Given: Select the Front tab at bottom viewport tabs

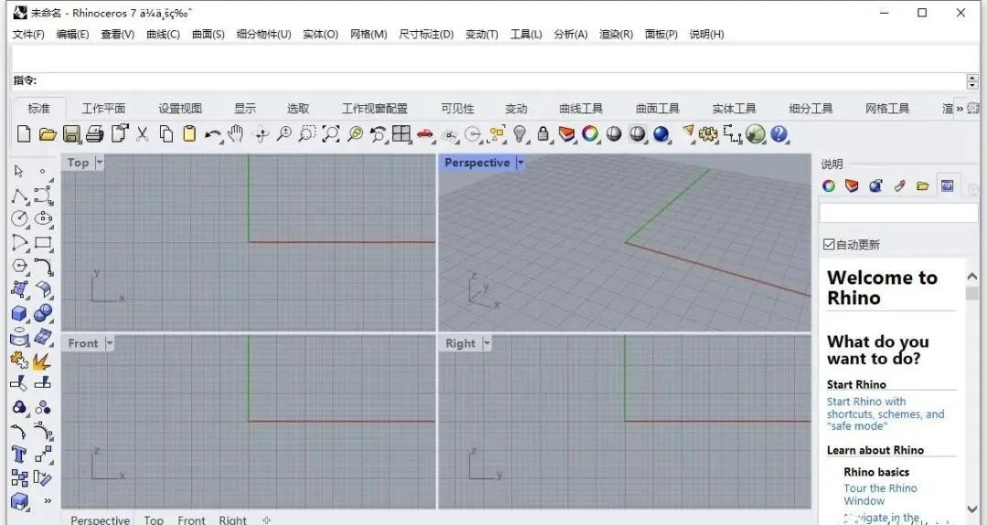Looking at the screenshot, I should [x=191, y=520].
